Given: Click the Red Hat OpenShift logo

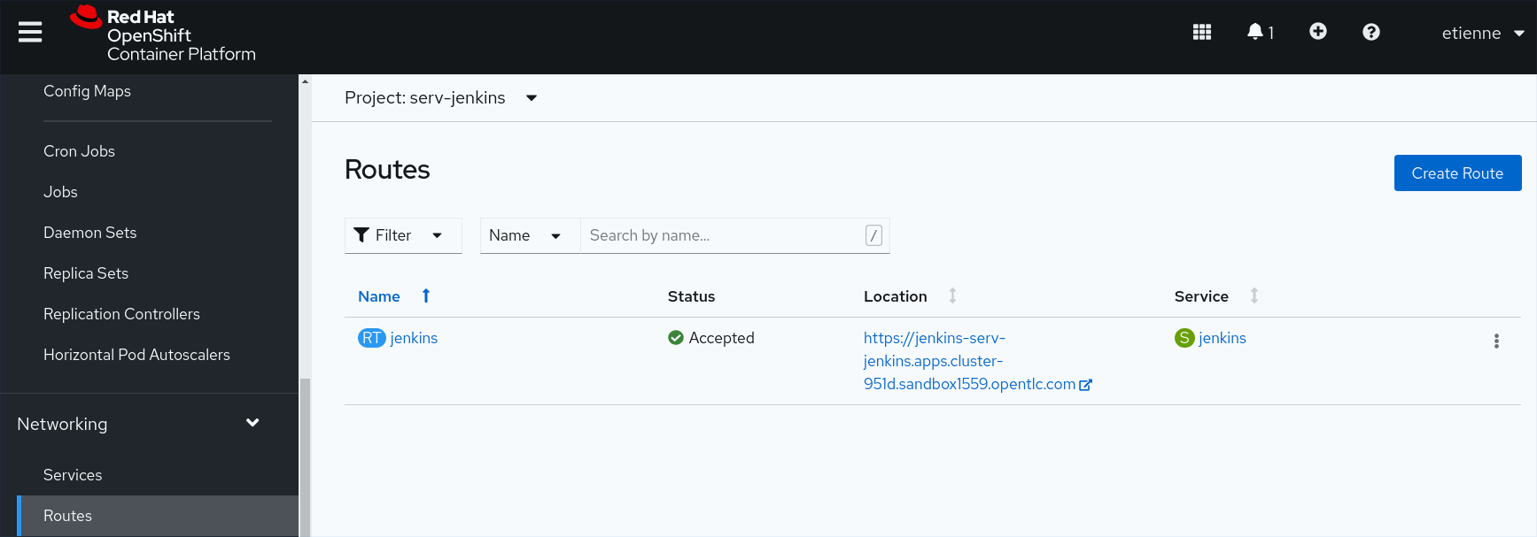Looking at the screenshot, I should pyautogui.click(x=163, y=35).
